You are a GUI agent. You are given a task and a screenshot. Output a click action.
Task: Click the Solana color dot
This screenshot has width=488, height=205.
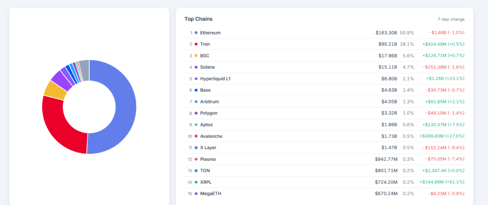pyautogui.click(x=196, y=67)
